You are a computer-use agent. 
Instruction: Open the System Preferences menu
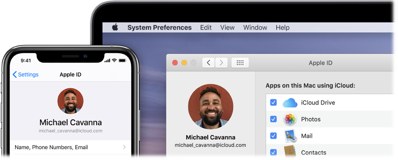(x=160, y=27)
